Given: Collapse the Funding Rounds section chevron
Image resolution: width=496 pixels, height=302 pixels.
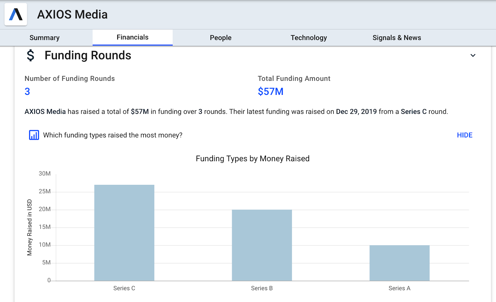Looking at the screenshot, I should [x=473, y=56].
